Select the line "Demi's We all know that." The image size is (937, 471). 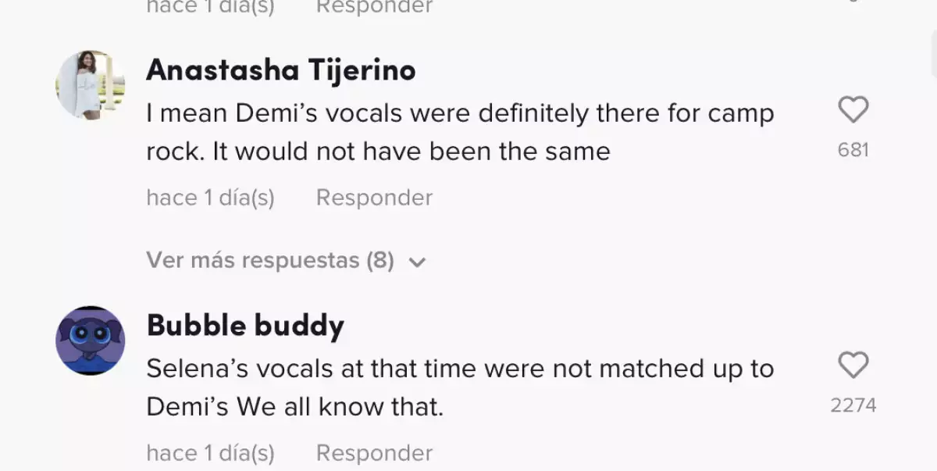pos(294,407)
